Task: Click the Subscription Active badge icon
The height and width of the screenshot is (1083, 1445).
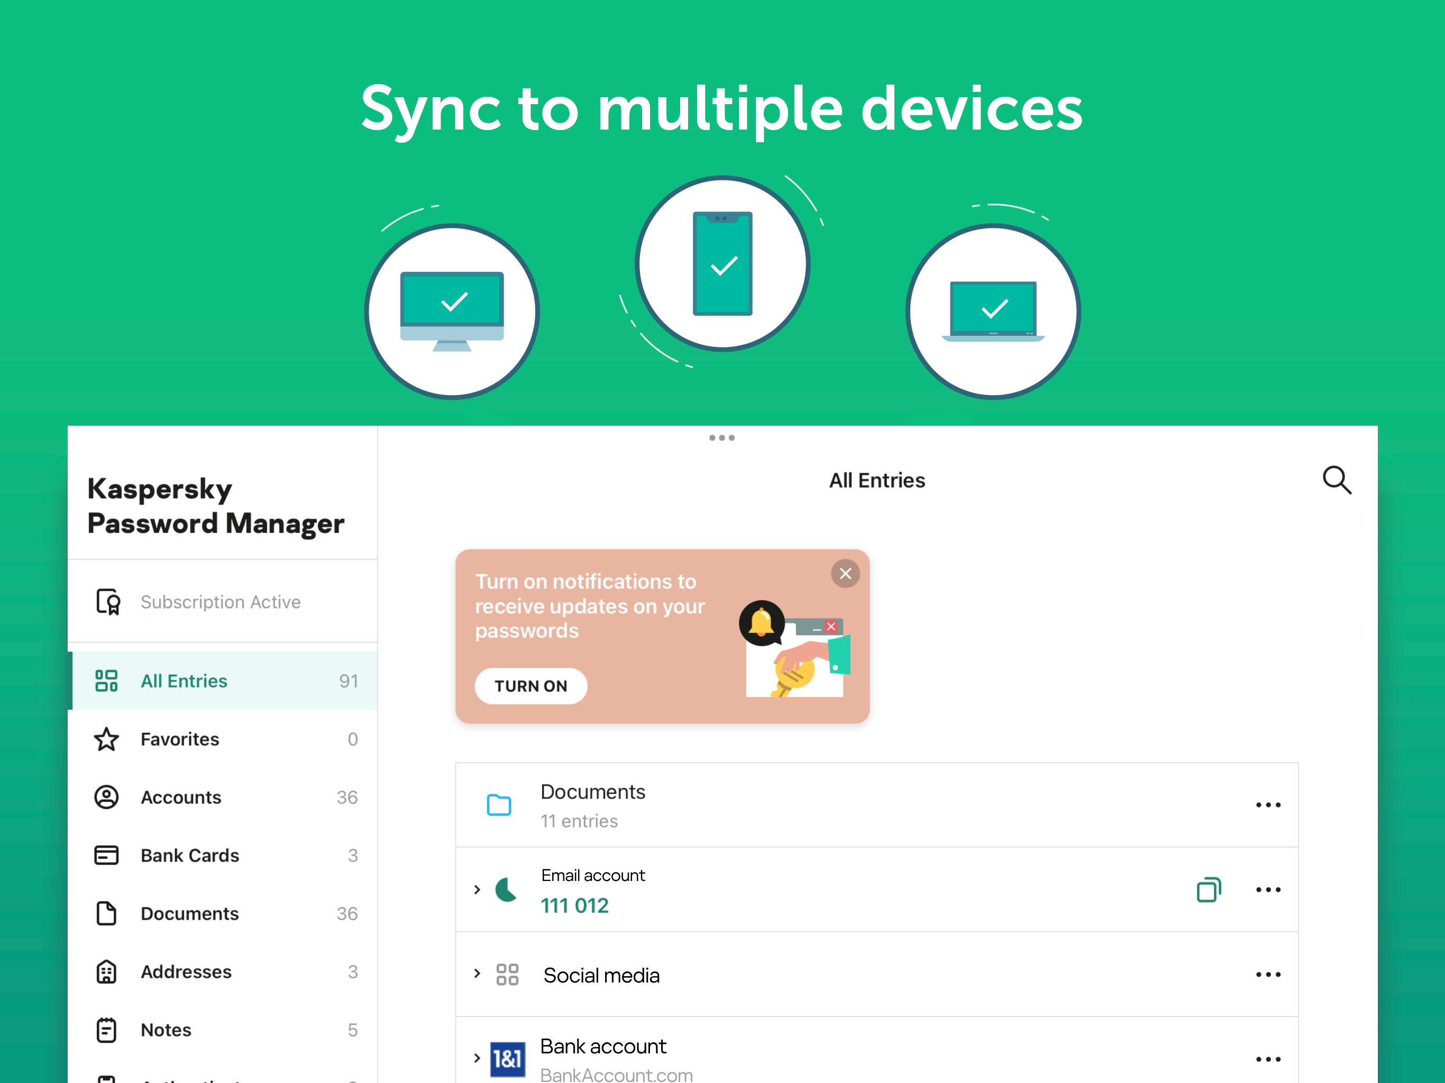Action: 108,602
